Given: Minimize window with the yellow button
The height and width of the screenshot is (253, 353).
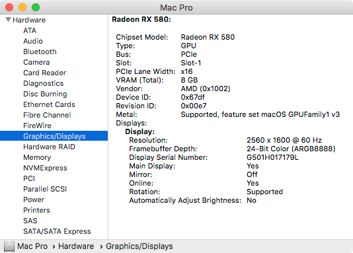Looking at the screenshot, I should (x=22, y=7).
